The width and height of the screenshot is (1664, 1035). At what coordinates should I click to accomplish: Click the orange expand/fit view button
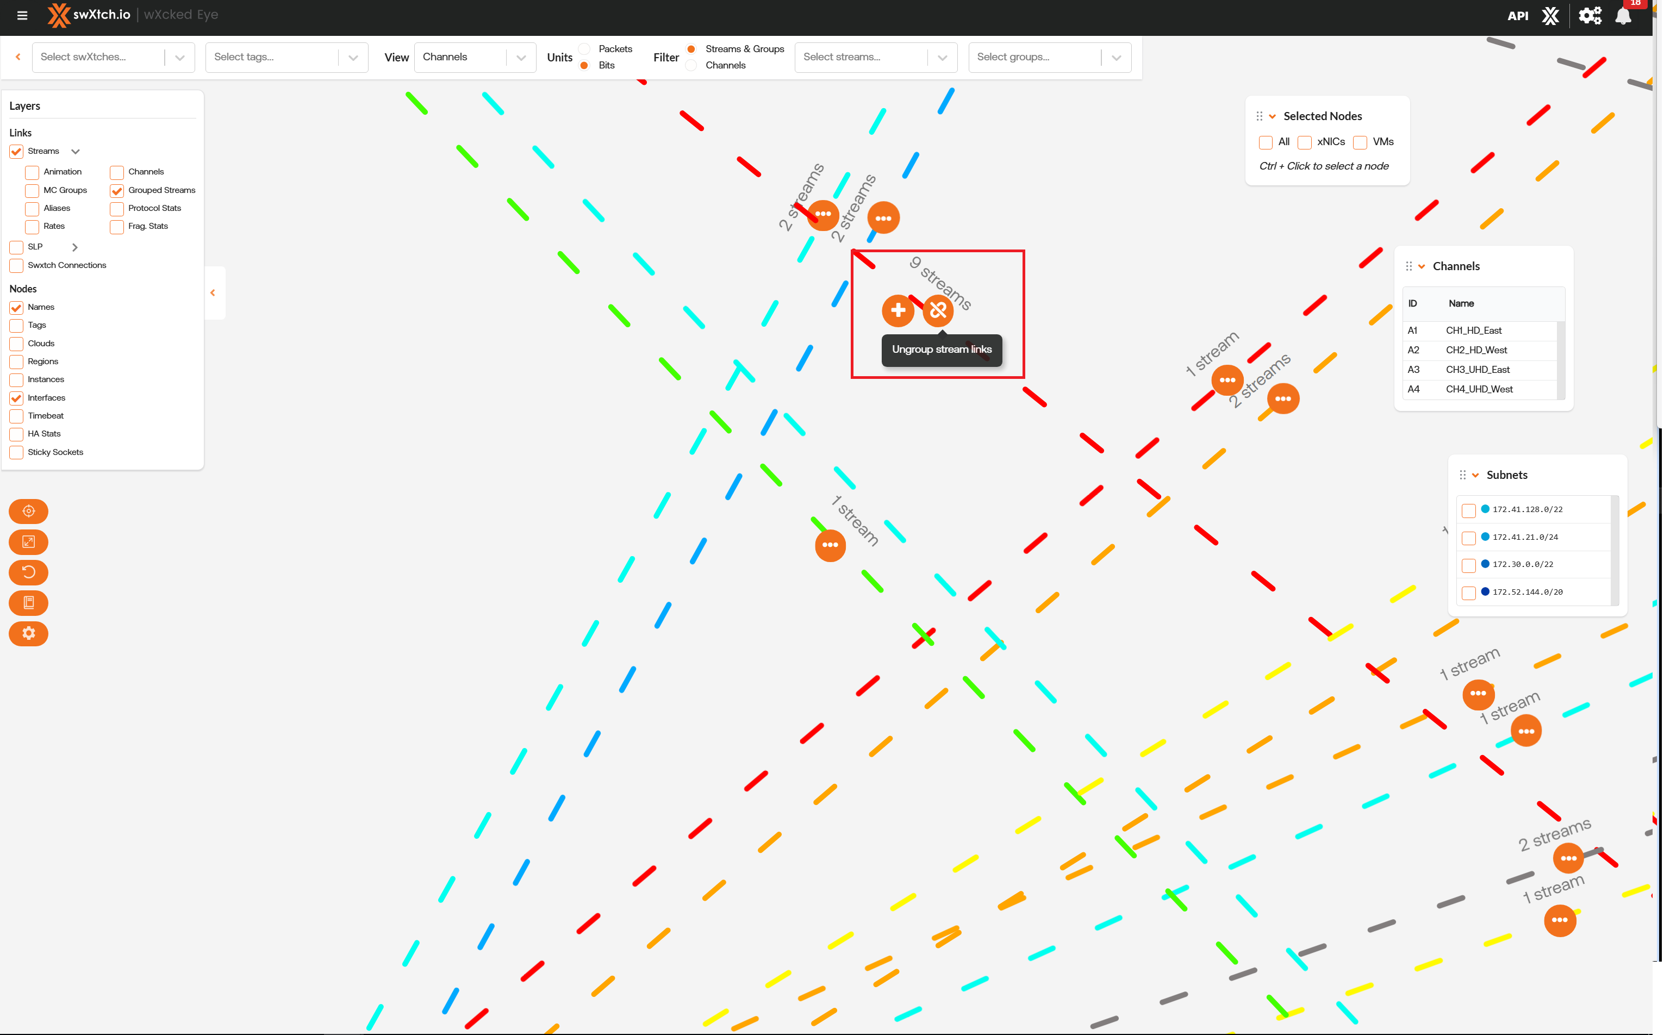tap(28, 542)
